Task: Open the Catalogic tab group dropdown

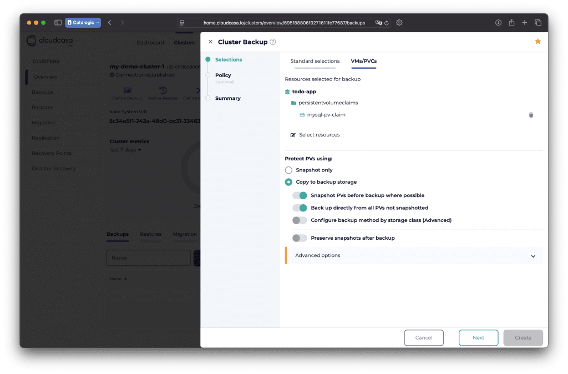Action: 83,23
